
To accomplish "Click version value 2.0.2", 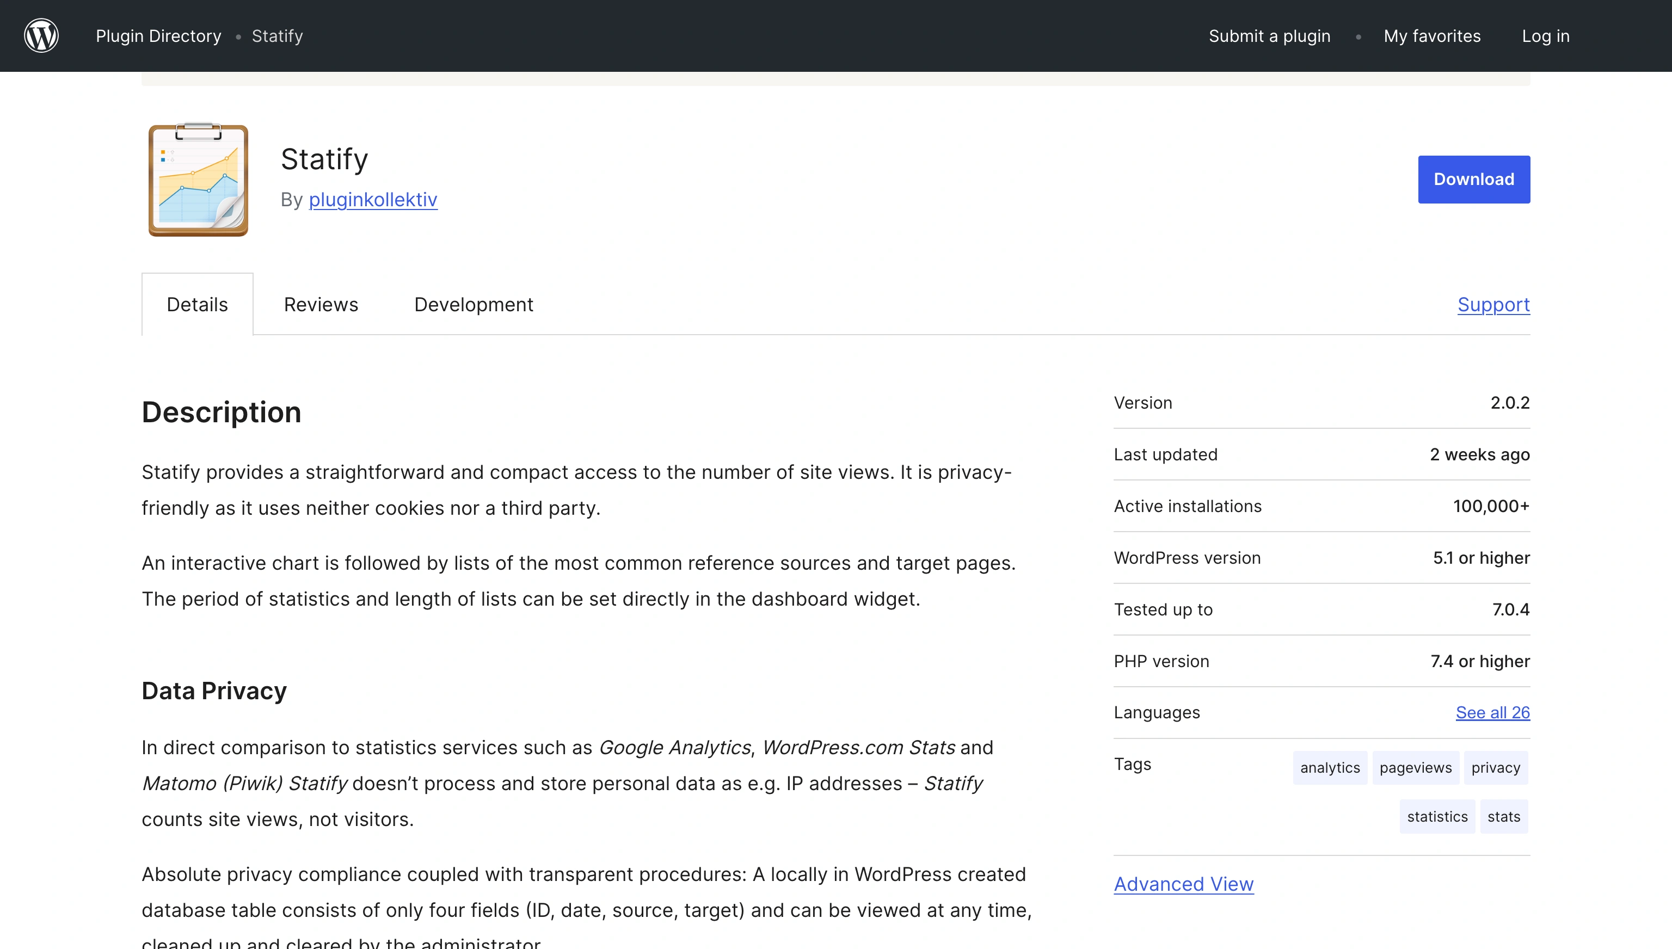I will tap(1510, 403).
